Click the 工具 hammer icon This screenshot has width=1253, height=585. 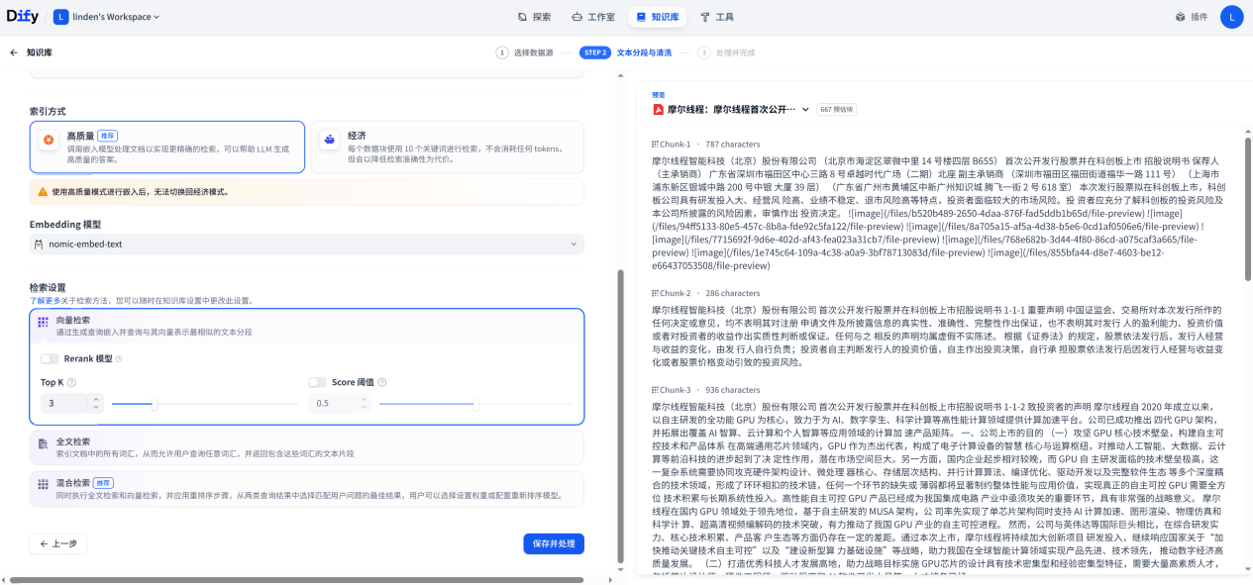pyautogui.click(x=705, y=17)
